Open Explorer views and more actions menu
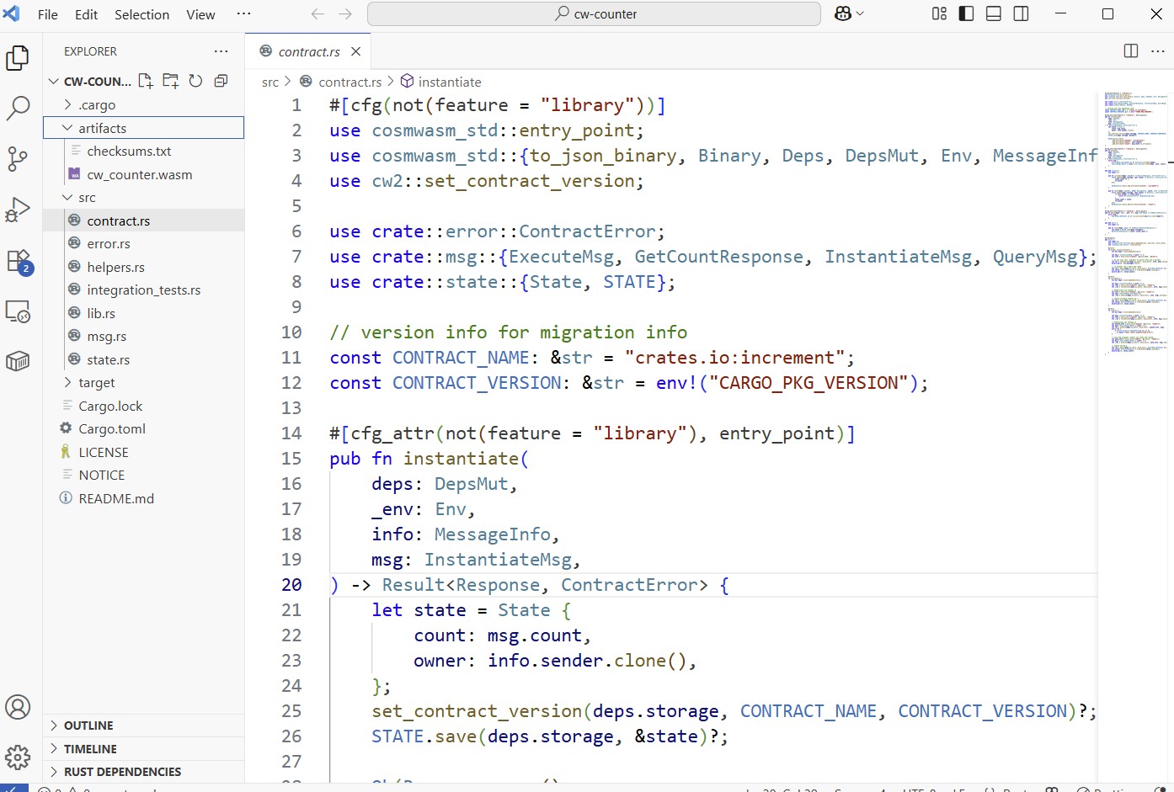 [221, 51]
